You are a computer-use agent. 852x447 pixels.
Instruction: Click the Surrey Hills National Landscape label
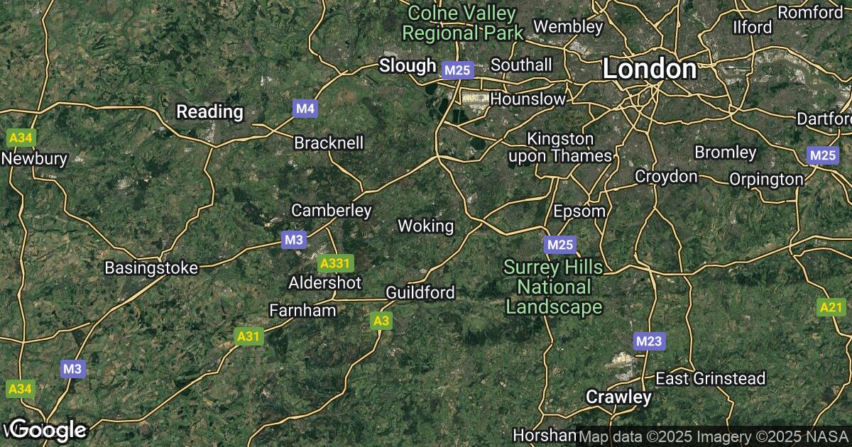(x=554, y=287)
